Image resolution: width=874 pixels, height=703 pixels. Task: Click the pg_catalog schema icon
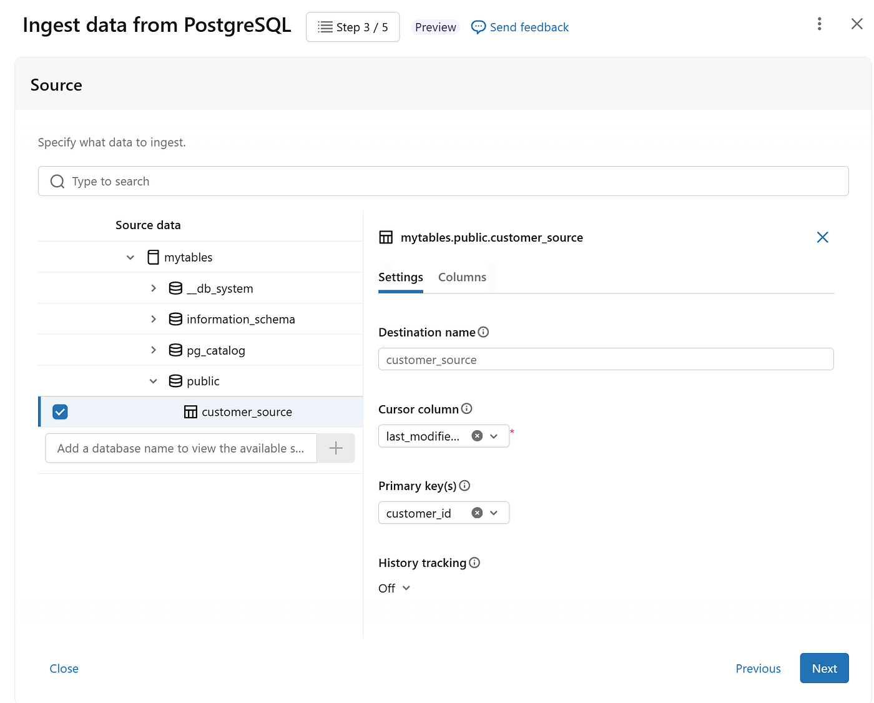(175, 350)
